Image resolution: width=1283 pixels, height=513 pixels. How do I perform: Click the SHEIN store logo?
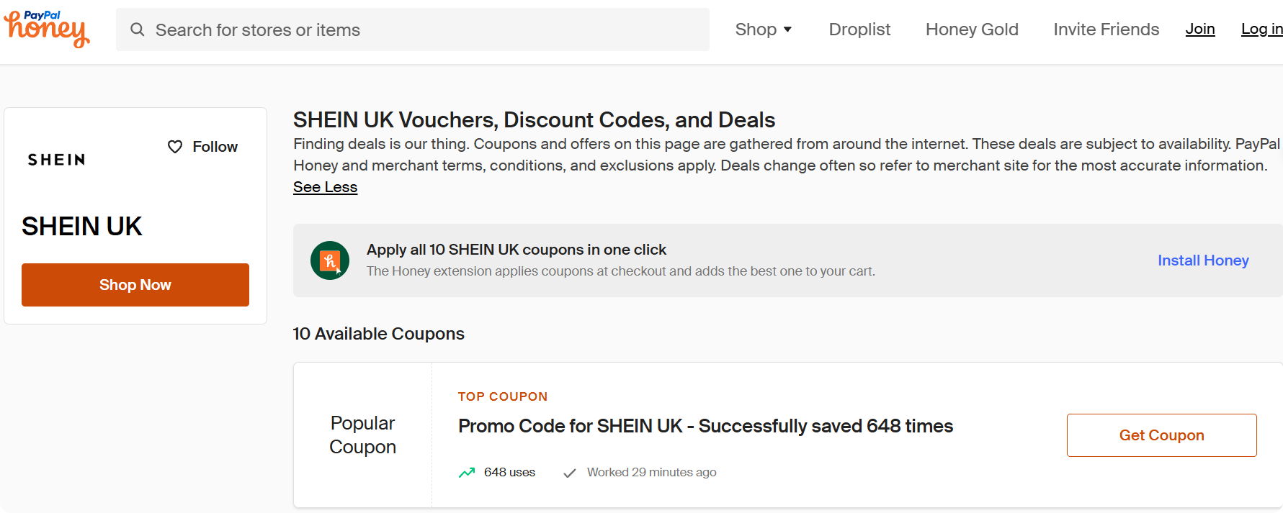57,160
